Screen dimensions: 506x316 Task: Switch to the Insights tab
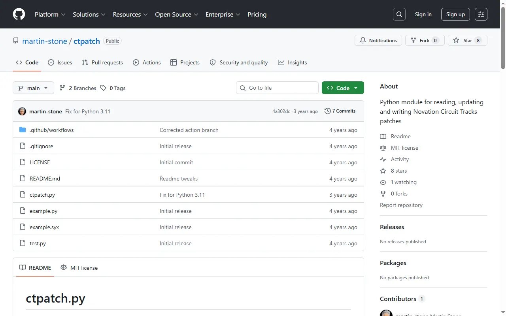tap(292, 62)
